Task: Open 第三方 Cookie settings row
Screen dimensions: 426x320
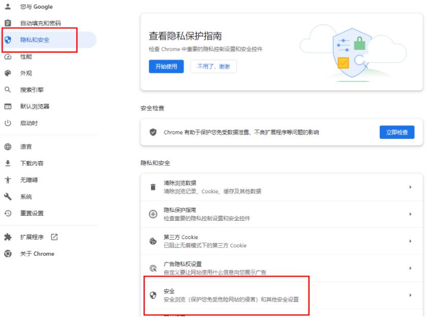Action: [282, 241]
